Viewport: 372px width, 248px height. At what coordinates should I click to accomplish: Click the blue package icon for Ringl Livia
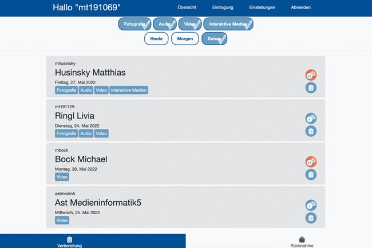pos(311,119)
